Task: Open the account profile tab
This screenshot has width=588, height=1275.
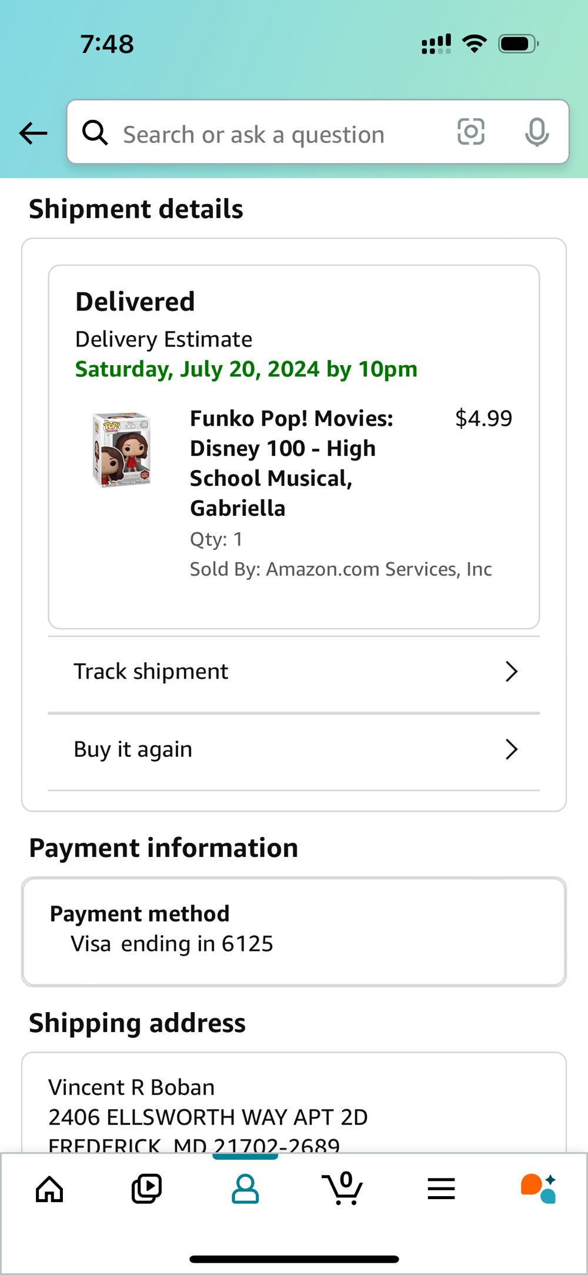Action: 245,1189
